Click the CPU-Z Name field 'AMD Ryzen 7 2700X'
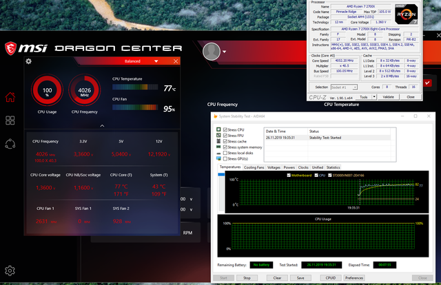The image size is (441, 285). 361,6
